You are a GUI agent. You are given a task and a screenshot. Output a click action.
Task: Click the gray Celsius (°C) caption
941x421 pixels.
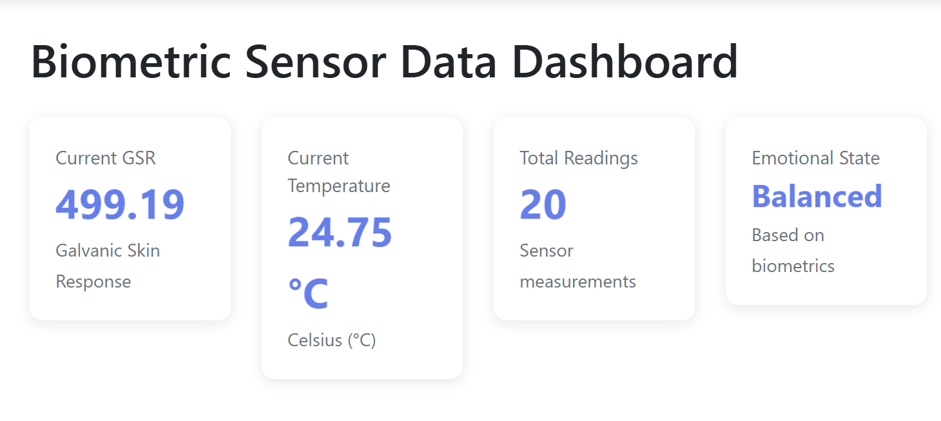[x=331, y=340]
